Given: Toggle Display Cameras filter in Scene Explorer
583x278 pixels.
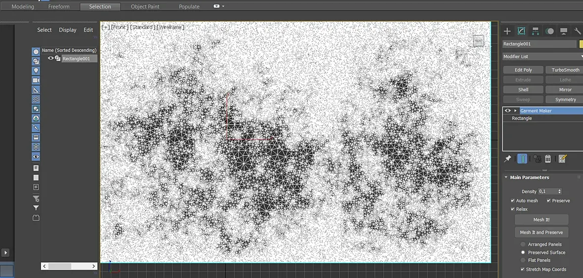Looking at the screenshot, I should (x=36, y=80).
